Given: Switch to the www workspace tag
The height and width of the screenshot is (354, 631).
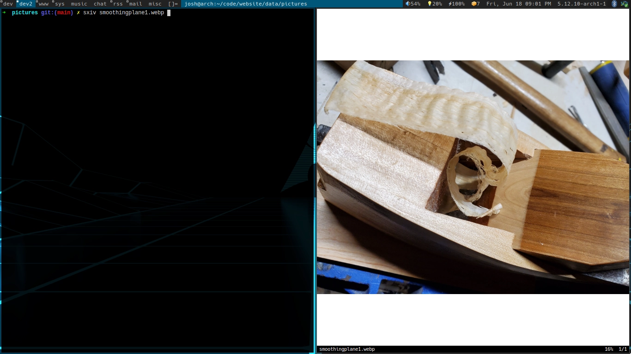Looking at the screenshot, I should [43, 4].
